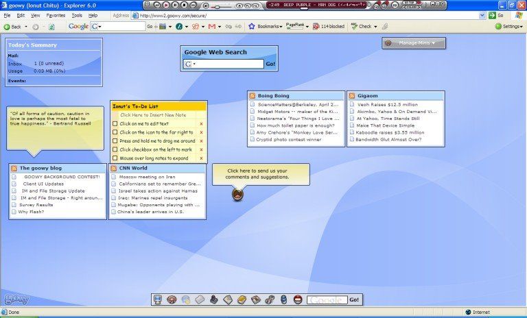Open the blue barrel icon in dock

283,299
